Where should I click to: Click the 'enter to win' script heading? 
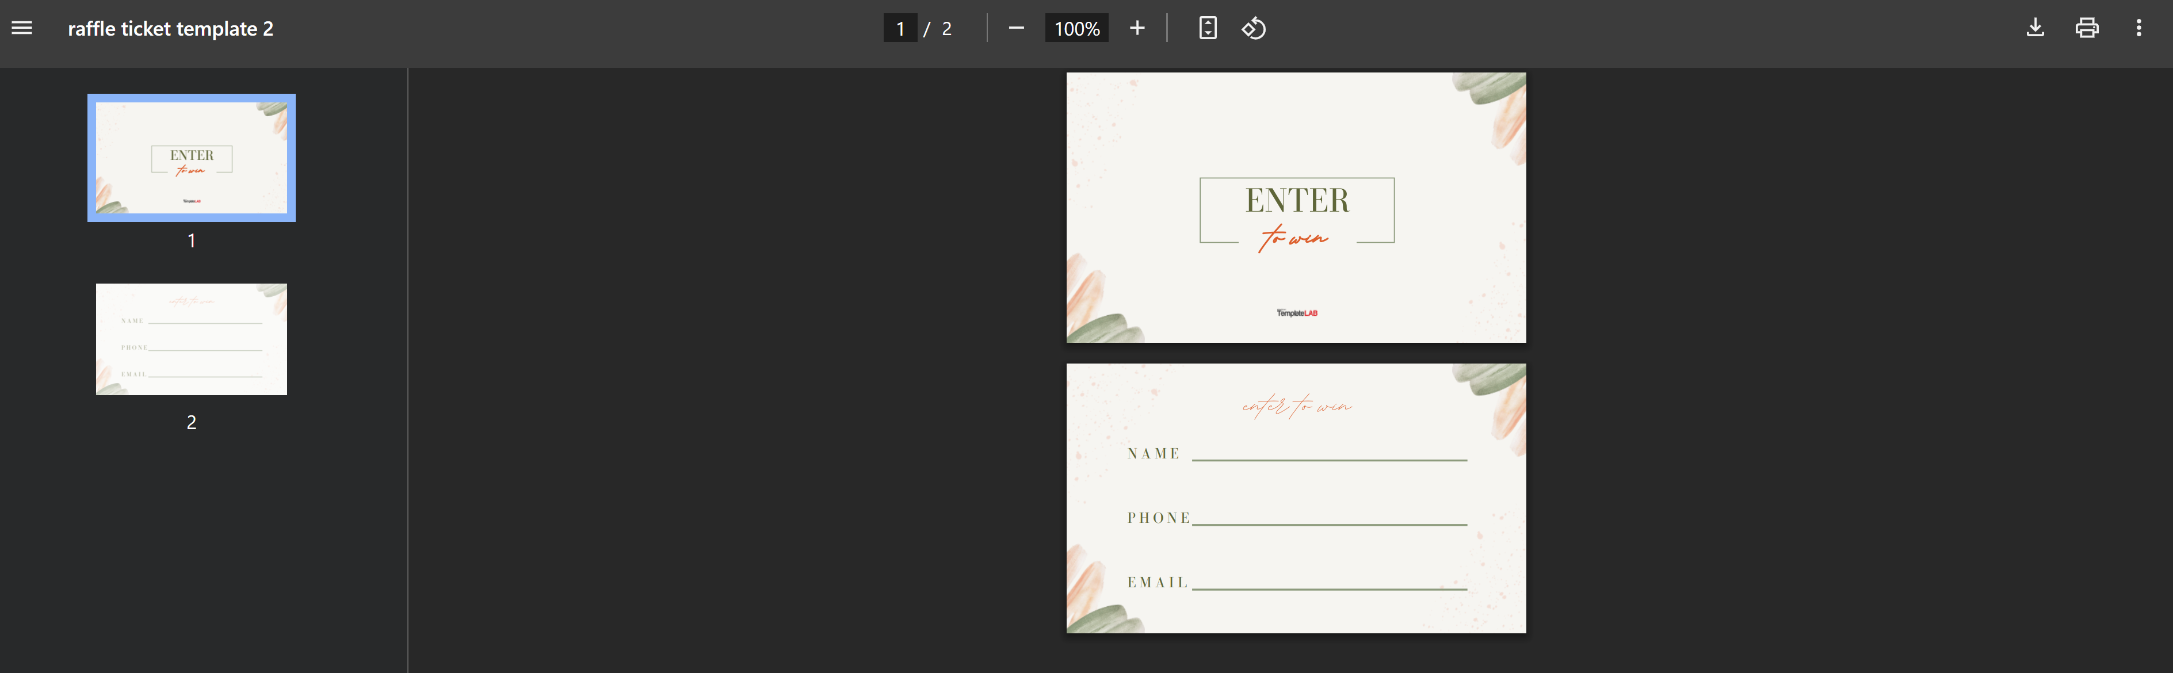(x=1297, y=407)
